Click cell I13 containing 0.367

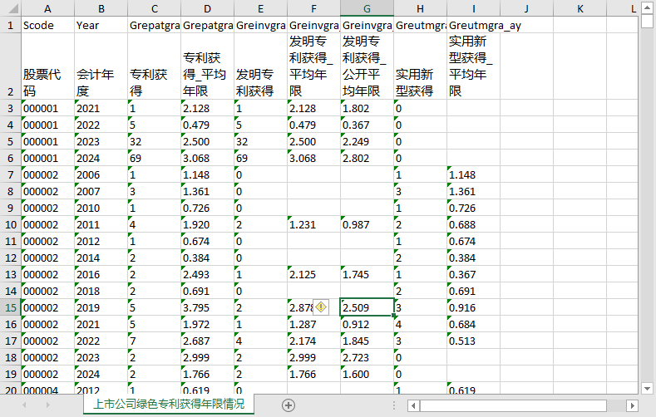pyautogui.click(x=473, y=274)
